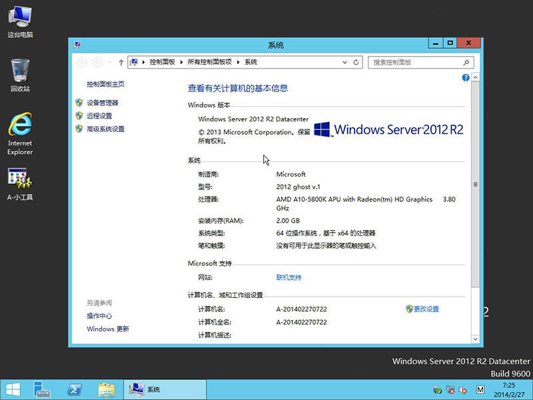Click the system window title bar icon

pyautogui.click(x=77, y=45)
